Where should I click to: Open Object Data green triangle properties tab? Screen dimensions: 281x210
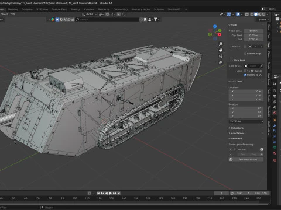[275, 148]
